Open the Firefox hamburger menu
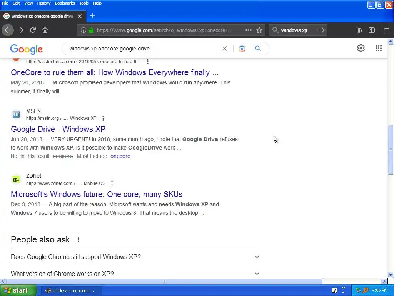 tap(386, 30)
